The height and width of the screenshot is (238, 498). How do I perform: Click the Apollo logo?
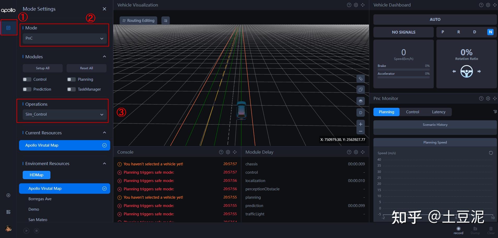pyautogui.click(x=8, y=10)
